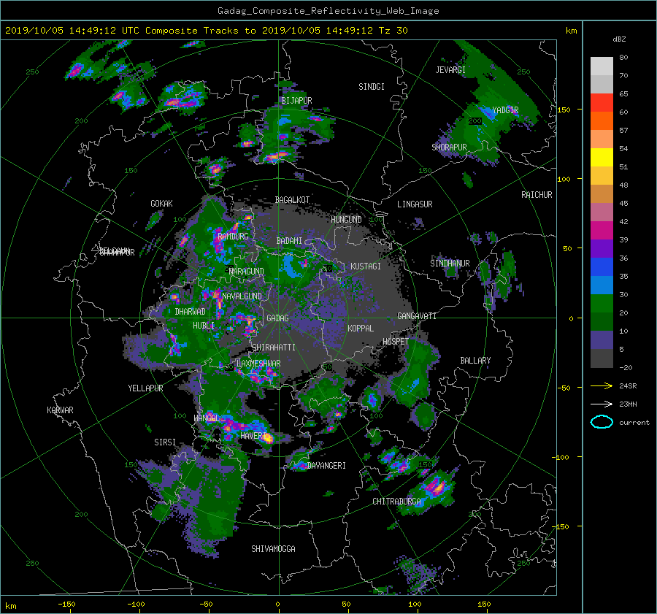The height and width of the screenshot is (614, 657).
Task: Click the KARWAR coastal label
Action: click(60, 410)
